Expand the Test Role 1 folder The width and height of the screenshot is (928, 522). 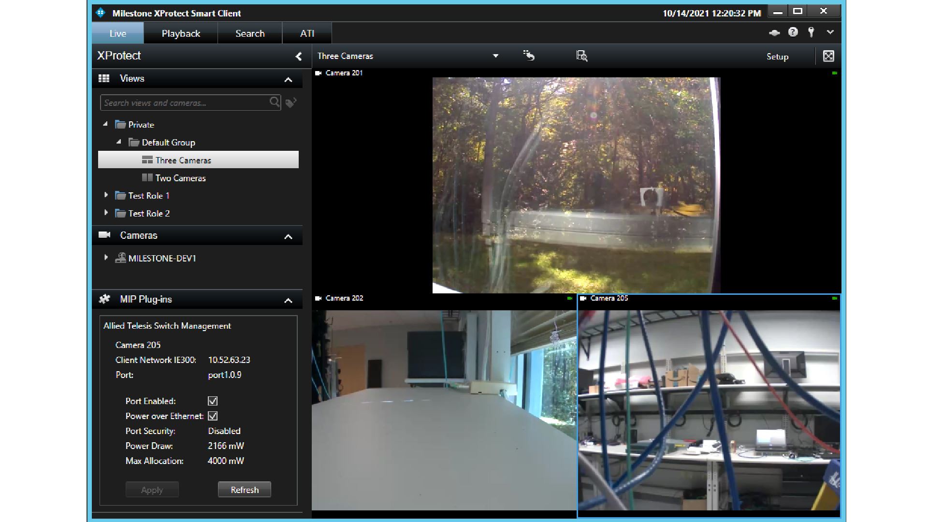(x=106, y=195)
